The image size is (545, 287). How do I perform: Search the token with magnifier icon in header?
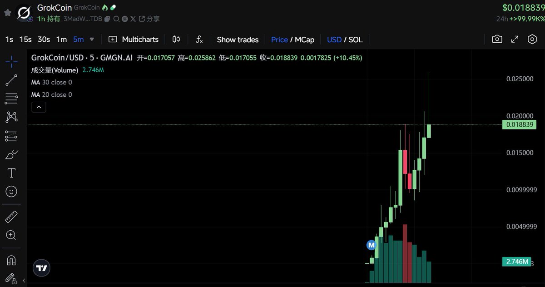pos(116,19)
